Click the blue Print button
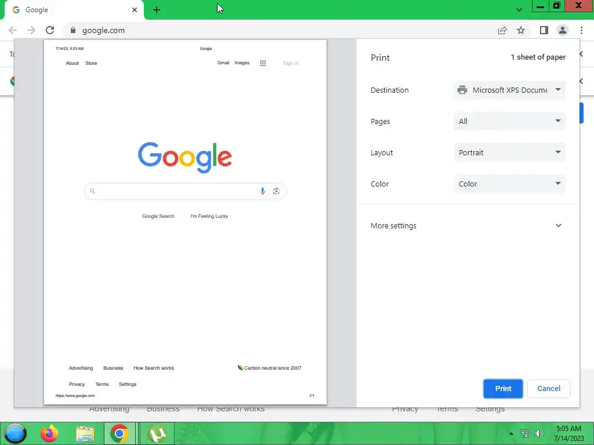The height and width of the screenshot is (445, 594). 503,389
